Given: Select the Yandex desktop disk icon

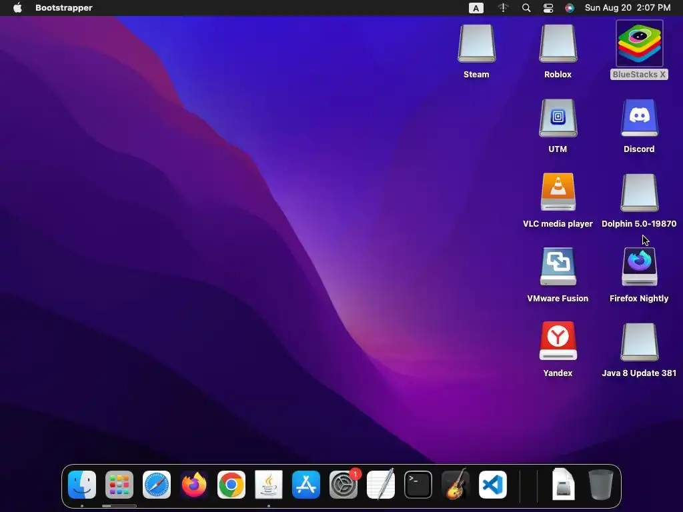Looking at the screenshot, I should tap(558, 341).
